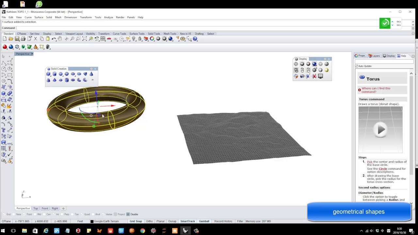This screenshot has height=235, width=418.
Task: Select the Cone tool in the Solid Creation panel
Action: [x=91, y=74]
